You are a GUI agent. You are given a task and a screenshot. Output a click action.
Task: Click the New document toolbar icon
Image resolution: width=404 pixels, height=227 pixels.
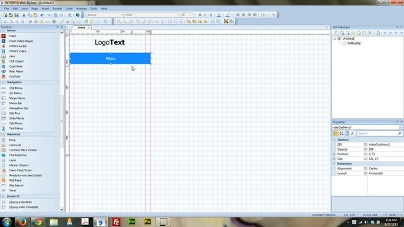click(5, 15)
